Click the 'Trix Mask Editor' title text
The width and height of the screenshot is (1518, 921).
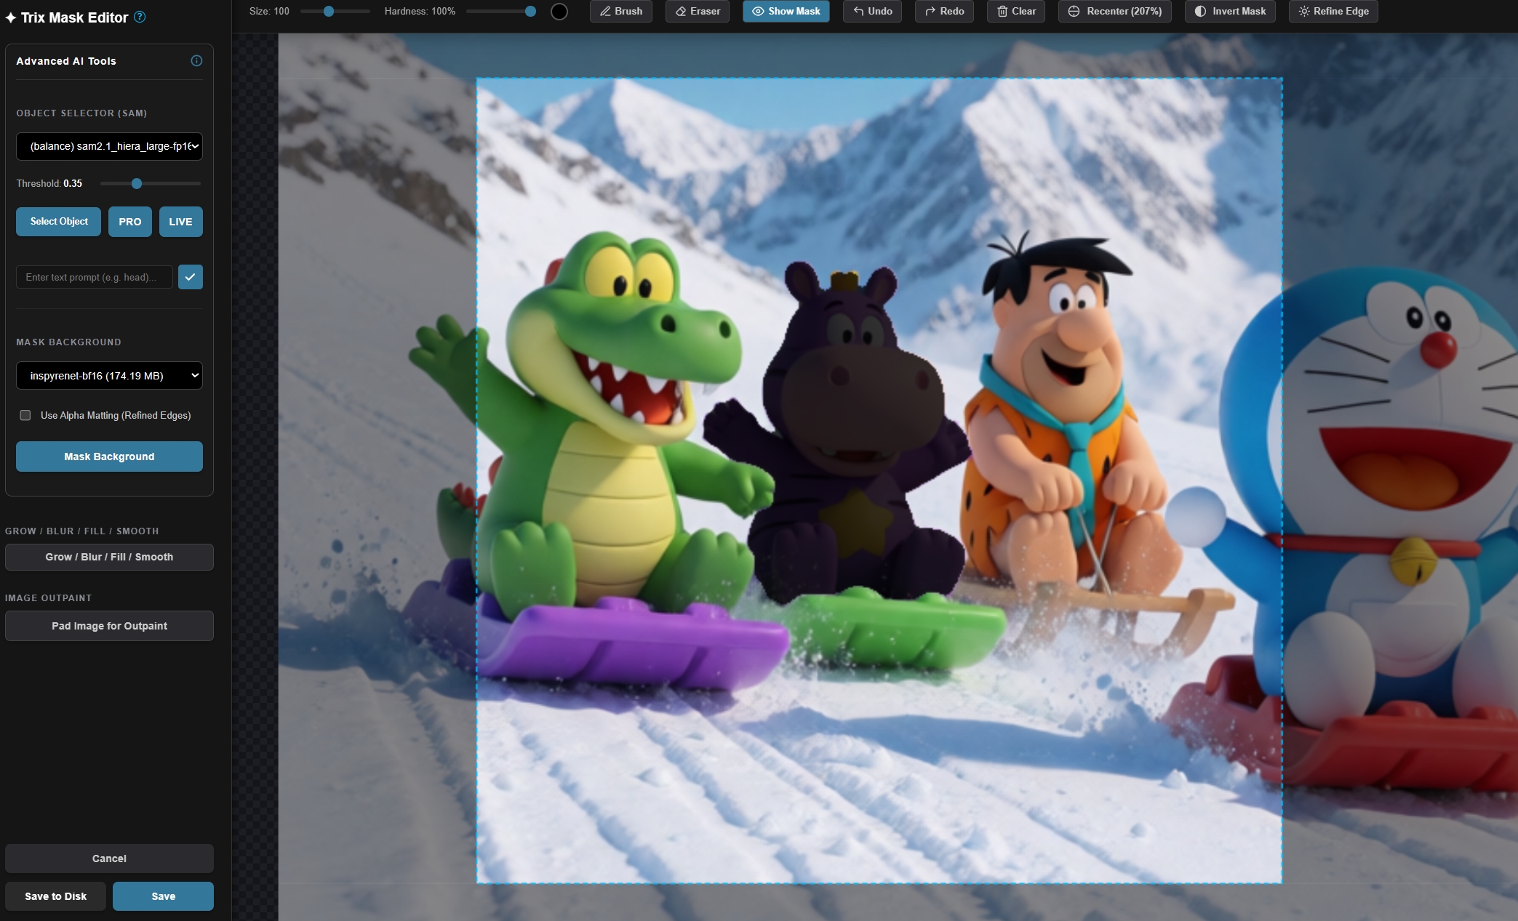74,17
